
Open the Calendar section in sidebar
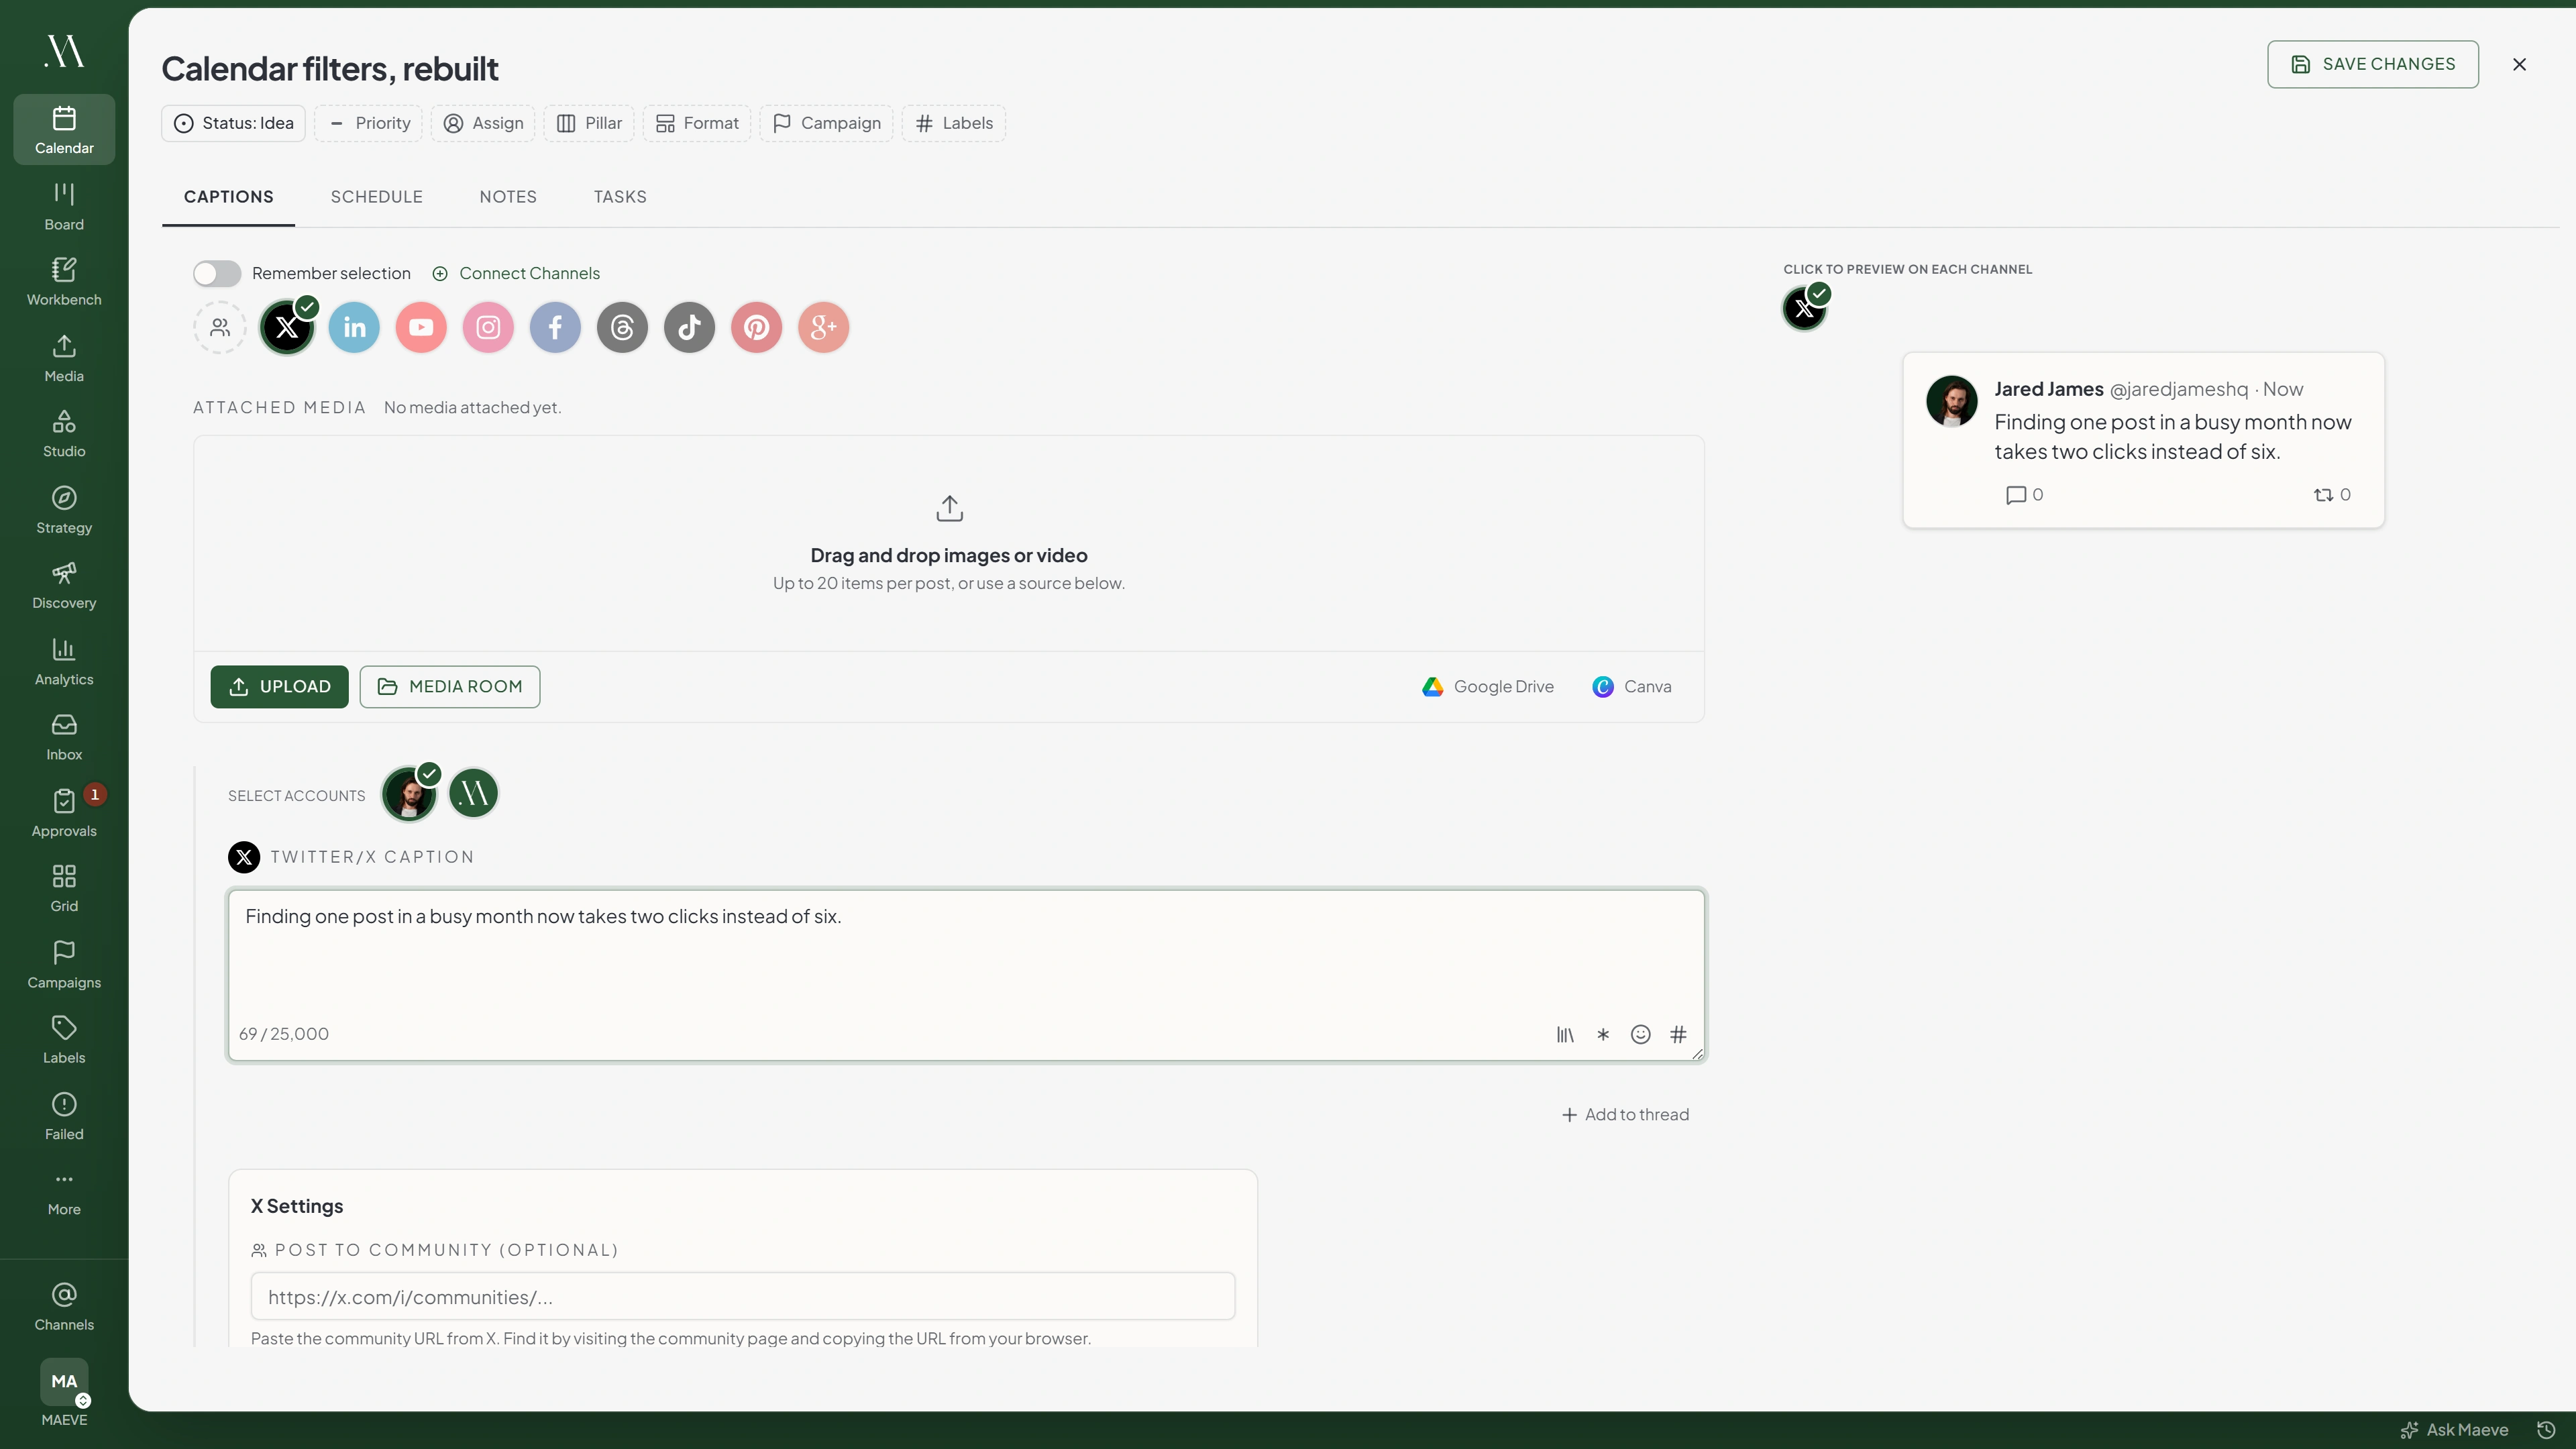click(x=64, y=130)
